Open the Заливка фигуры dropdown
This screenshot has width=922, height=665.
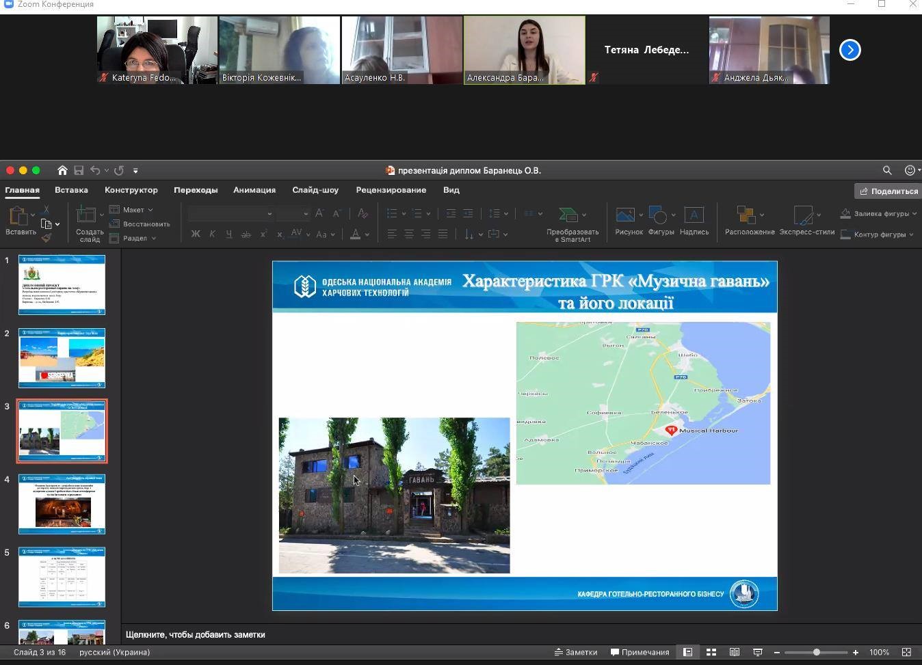(x=879, y=213)
